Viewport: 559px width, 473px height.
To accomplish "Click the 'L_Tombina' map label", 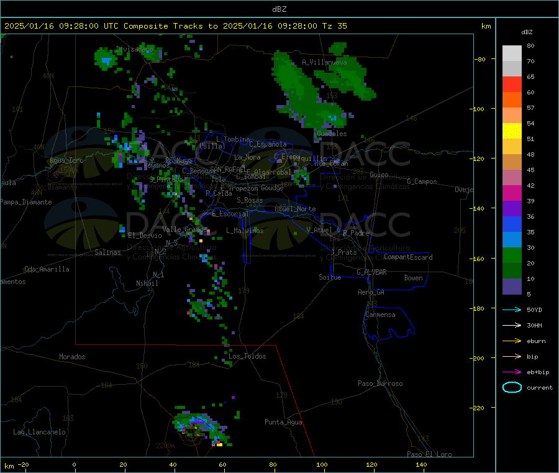I will (233, 139).
